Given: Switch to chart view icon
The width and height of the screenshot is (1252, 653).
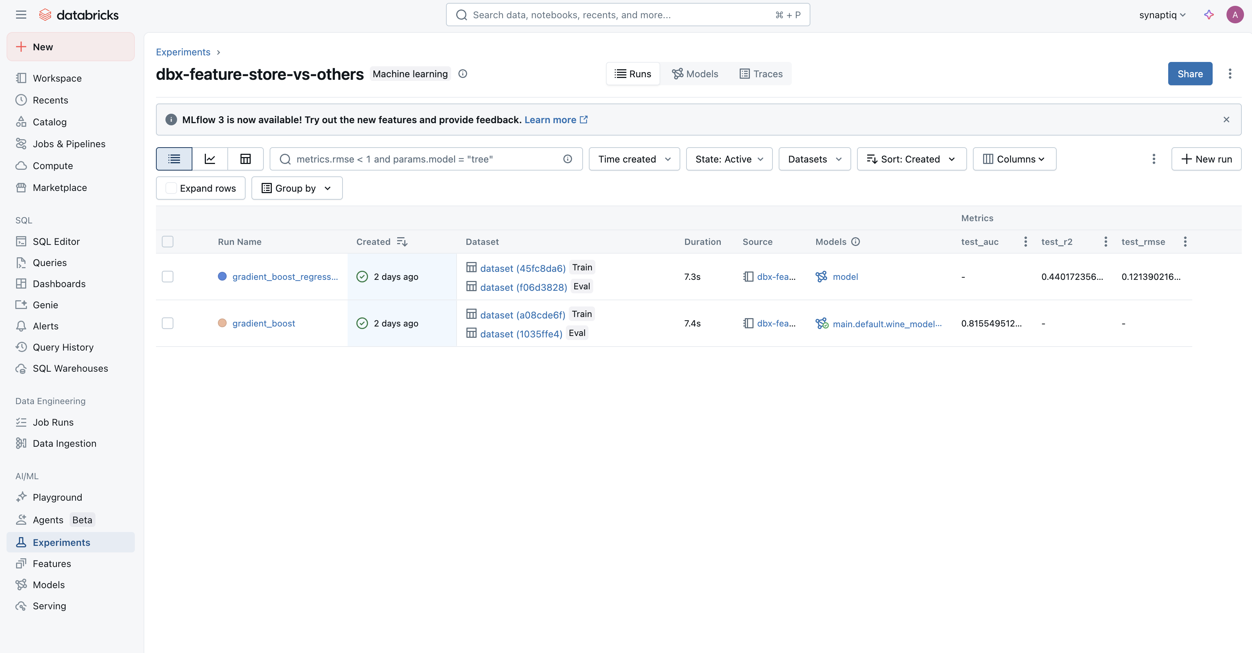Looking at the screenshot, I should tap(210, 159).
